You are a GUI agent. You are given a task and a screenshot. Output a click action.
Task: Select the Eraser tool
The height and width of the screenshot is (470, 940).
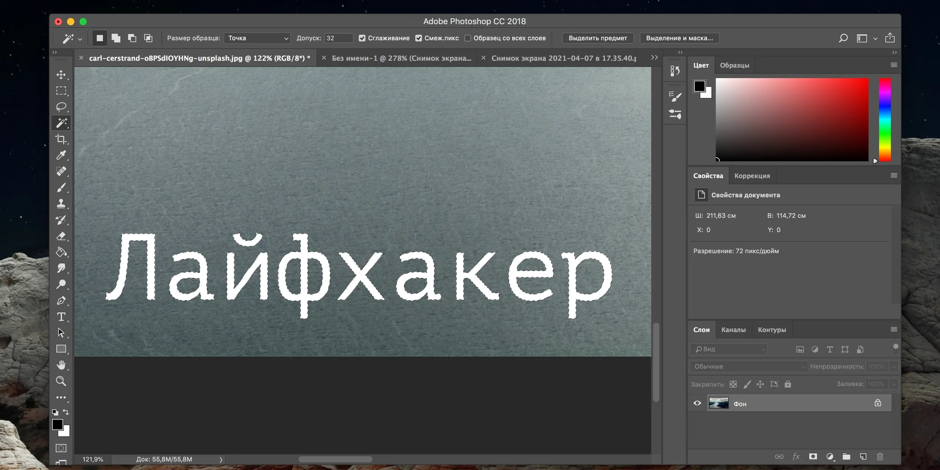[x=61, y=236]
